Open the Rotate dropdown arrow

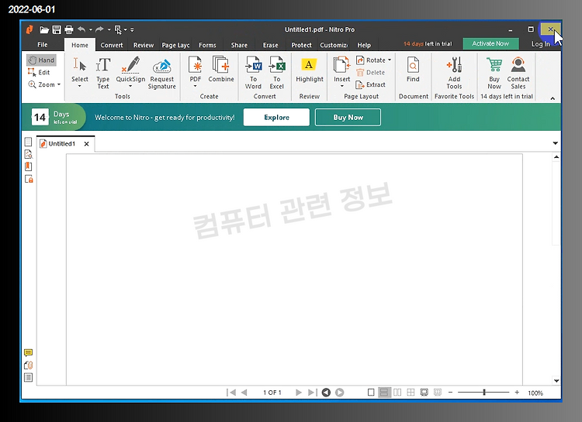[x=390, y=60]
